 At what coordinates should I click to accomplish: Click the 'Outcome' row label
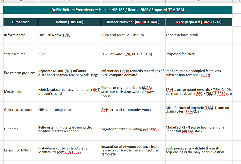pos(21,129)
